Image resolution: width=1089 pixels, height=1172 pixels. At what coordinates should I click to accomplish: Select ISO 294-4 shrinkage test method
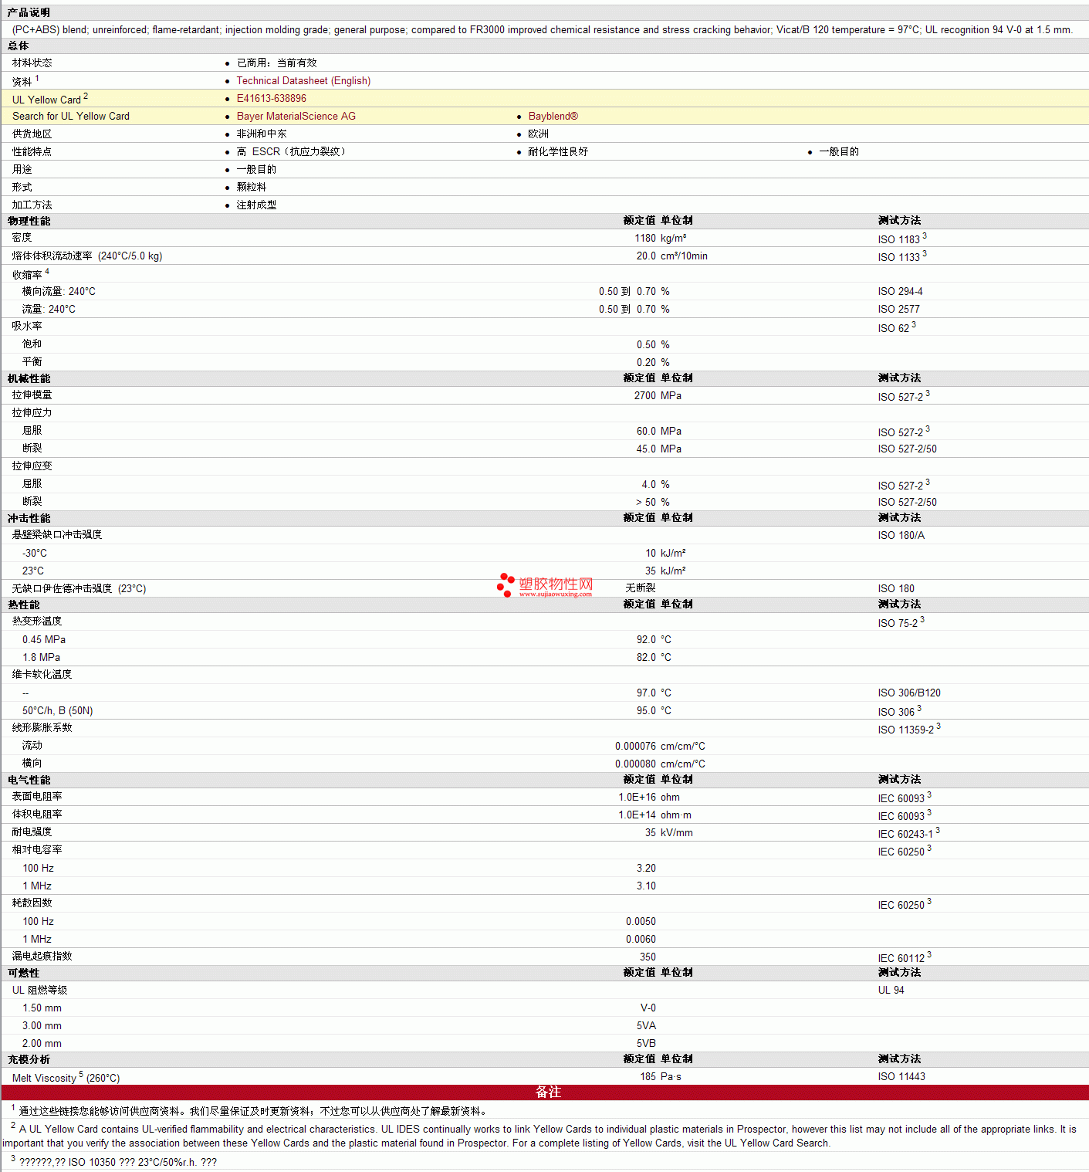tap(900, 291)
